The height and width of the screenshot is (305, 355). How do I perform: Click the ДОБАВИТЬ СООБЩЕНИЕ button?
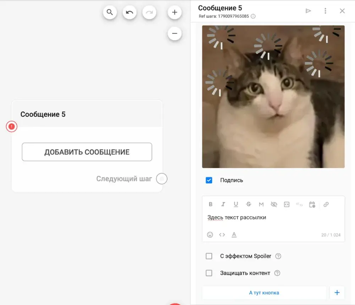click(87, 152)
